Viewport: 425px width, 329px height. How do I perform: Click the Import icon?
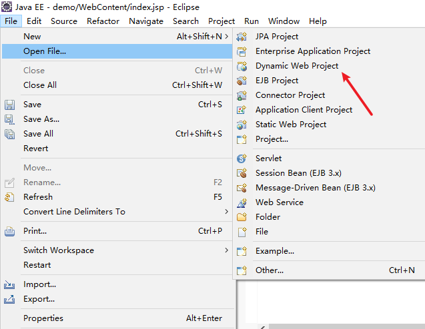pos(9,284)
